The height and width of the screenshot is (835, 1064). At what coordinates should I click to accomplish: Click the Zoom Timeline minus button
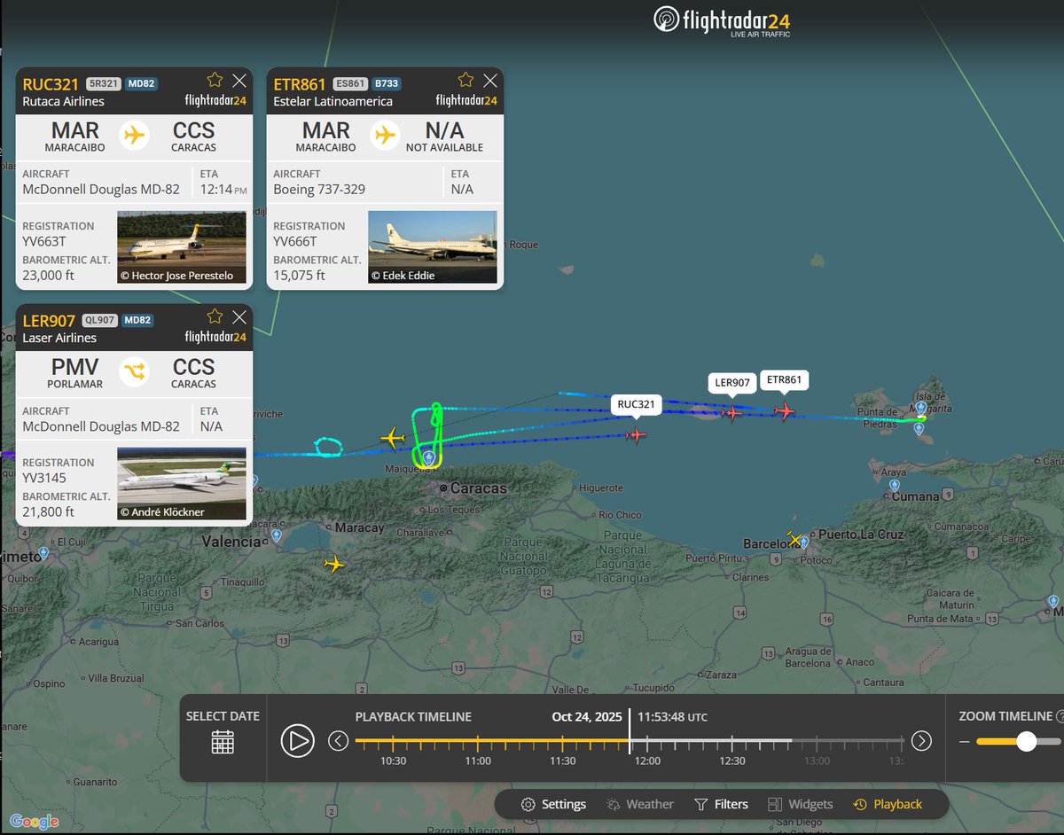point(965,741)
